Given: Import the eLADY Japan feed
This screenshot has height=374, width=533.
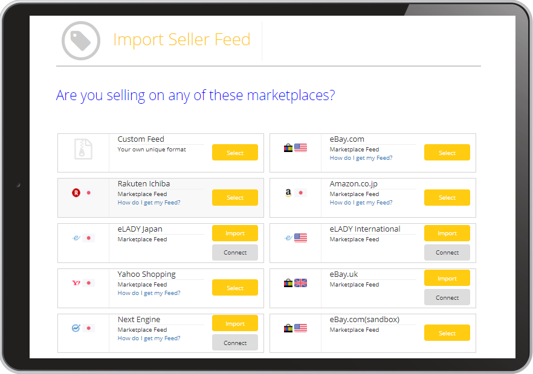Looking at the screenshot, I should [235, 233].
